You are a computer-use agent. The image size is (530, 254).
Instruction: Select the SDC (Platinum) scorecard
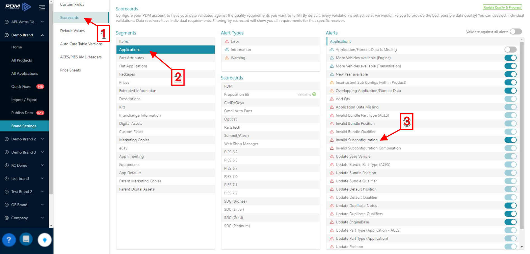coord(271,226)
